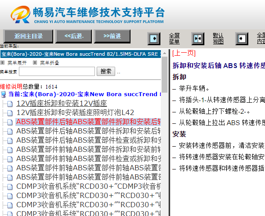
Task: Click the 菜单展开 list icon
Action: 2,63
